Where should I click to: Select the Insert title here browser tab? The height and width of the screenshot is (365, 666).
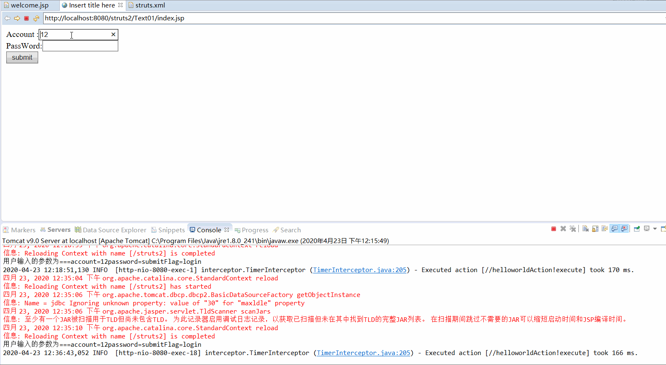[92, 5]
